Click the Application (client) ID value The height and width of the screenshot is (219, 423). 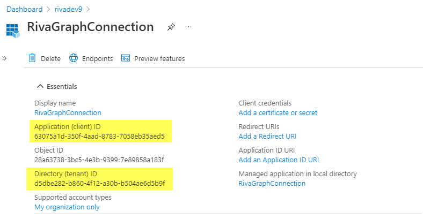99,136
